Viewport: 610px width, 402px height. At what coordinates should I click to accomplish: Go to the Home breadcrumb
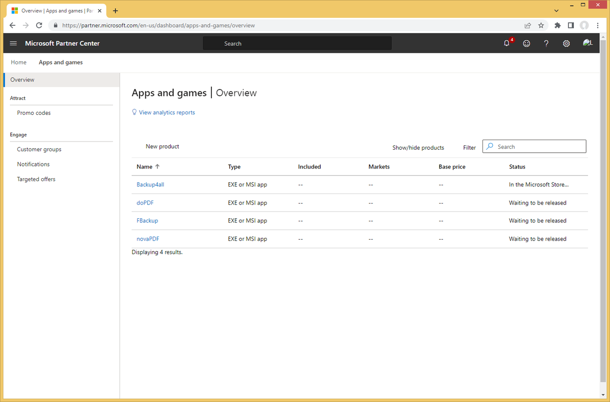(19, 62)
